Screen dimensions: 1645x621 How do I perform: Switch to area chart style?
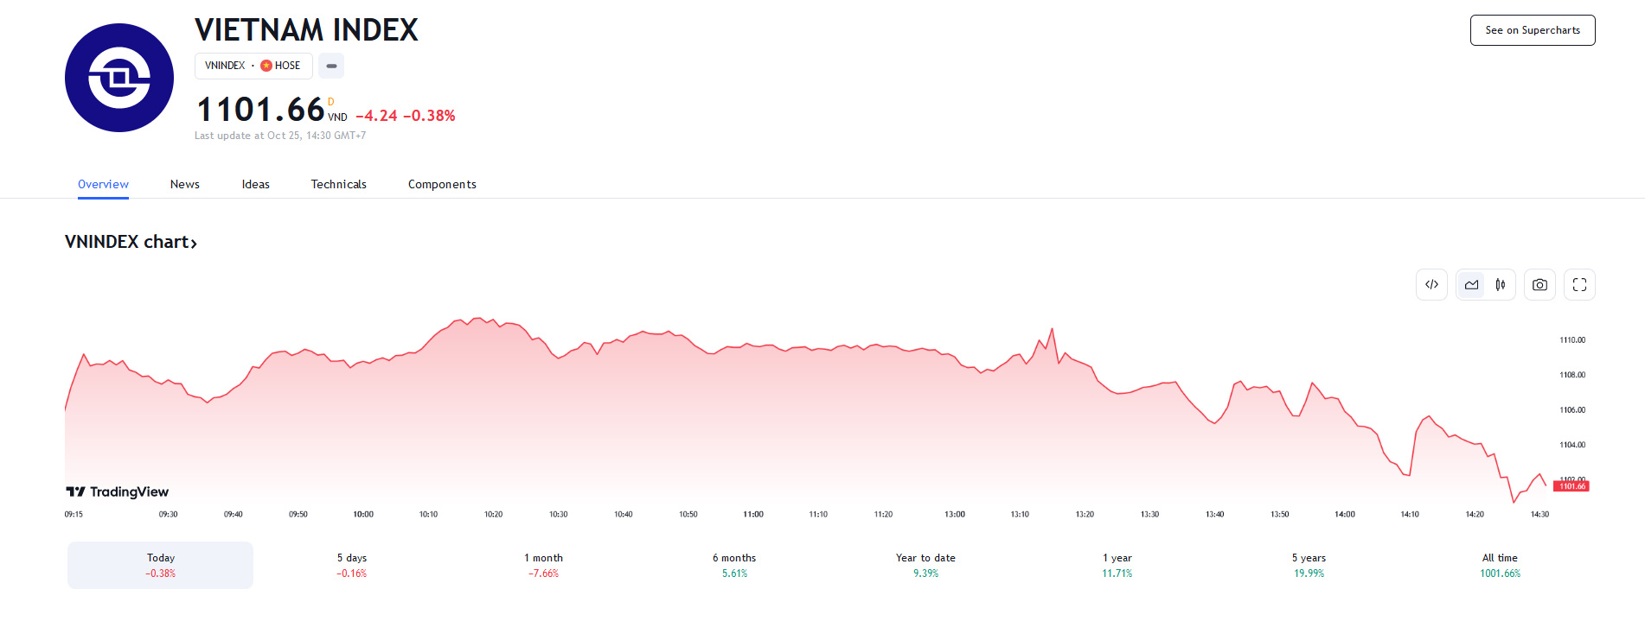click(x=1471, y=285)
